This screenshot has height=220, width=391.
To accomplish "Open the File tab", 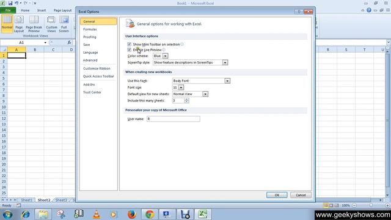I will pyautogui.click(x=8, y=10).
